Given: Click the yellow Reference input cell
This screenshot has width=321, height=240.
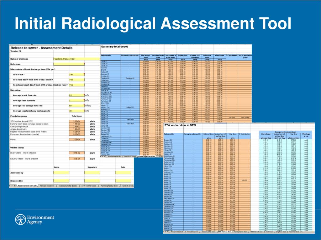Looking at the screenshot, I should [x=69, y=64].
